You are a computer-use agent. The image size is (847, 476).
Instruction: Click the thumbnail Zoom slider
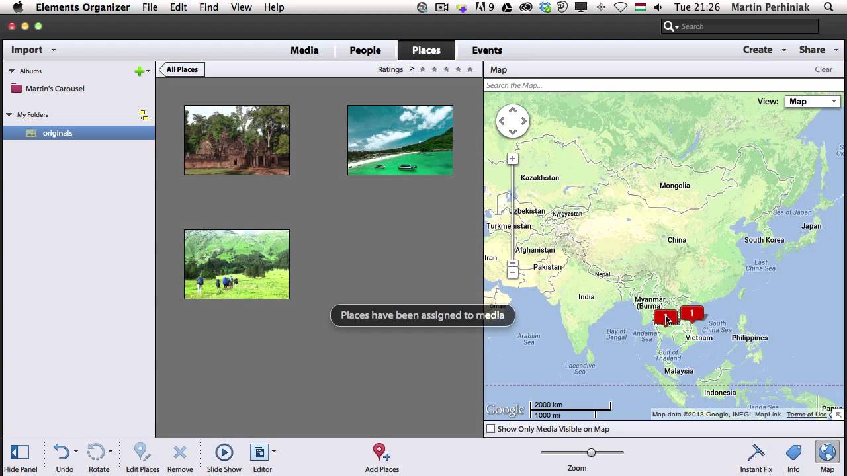click(x=582, y=453)
